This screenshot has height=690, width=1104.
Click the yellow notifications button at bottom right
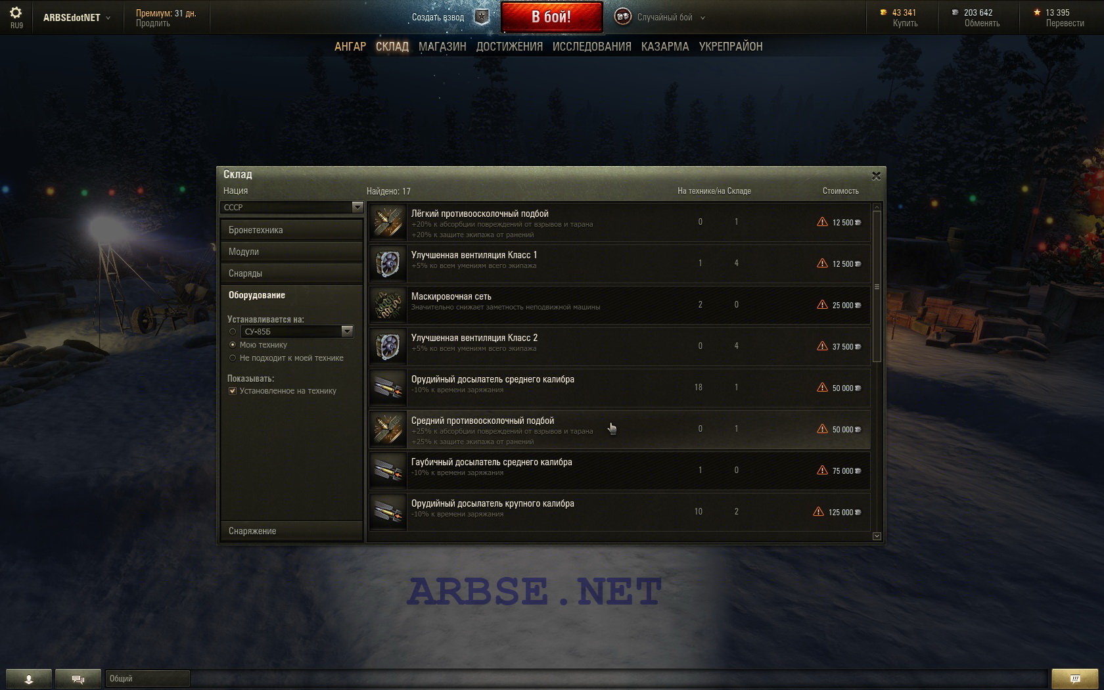click(1075, 679)
